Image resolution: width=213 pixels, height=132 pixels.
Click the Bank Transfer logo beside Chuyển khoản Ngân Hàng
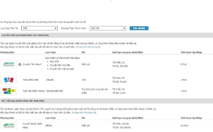coord(9,125)
